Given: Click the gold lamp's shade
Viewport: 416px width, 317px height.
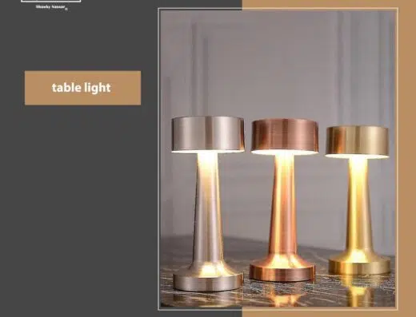Looking at the screenshot, I should [358, 142].
